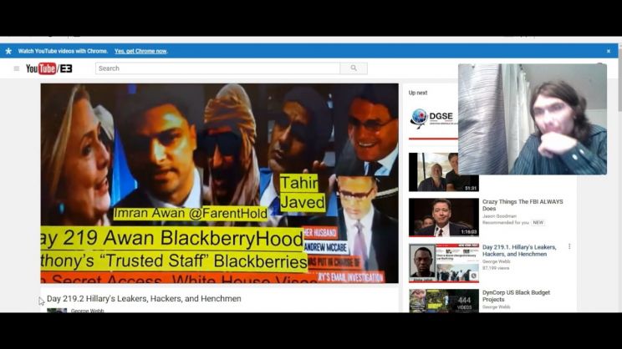
Task: Click the Day 219.1 video thumbnail
Action: pos(443,262)
